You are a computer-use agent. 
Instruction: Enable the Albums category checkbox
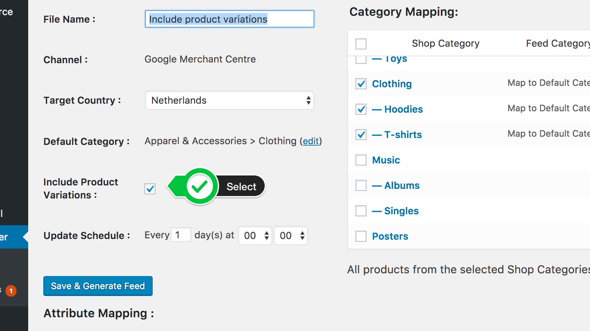(361, 185)
